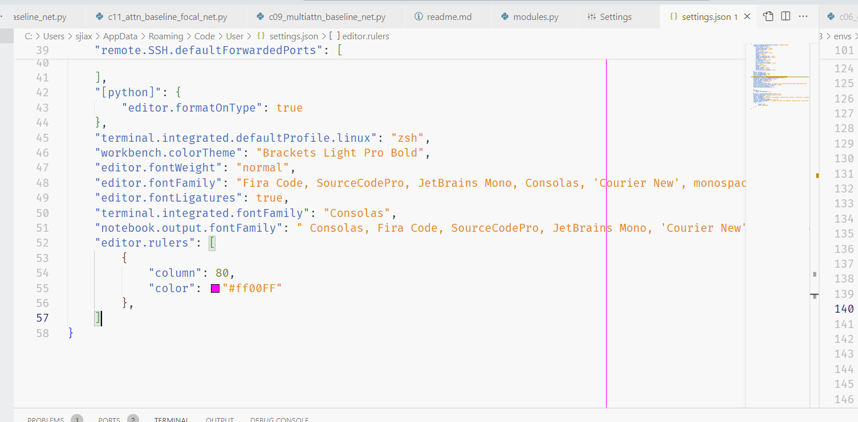The image size is (858, 422).
Task: Collapse the editor.rulers array bracket
Action: coord(212,243)
